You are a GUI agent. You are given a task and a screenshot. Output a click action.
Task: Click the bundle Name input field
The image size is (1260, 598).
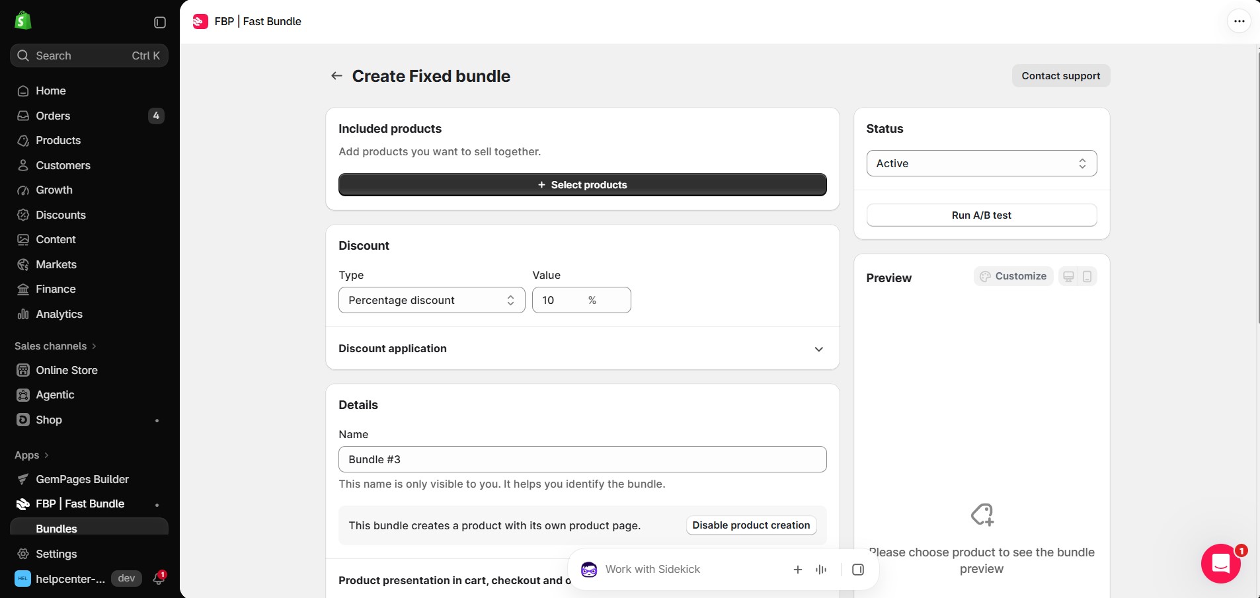(582, 459)
